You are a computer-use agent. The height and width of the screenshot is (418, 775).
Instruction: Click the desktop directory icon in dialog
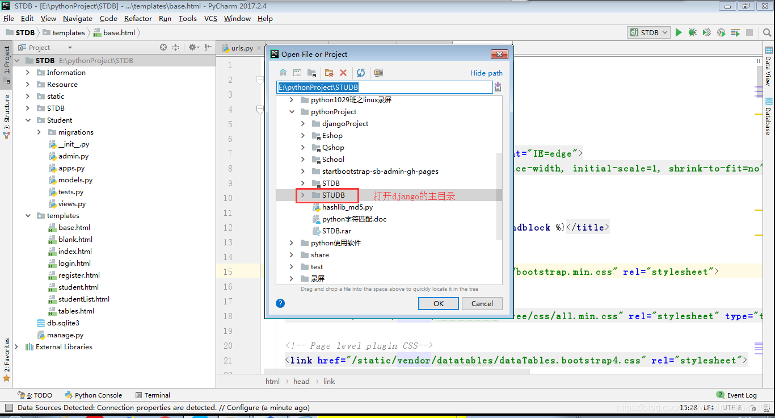297,73
